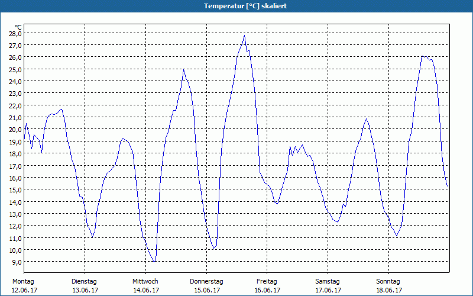Click the 16,0 y-axis label
The height and width of the screenshot is (296, 473).
coord(15,178)
